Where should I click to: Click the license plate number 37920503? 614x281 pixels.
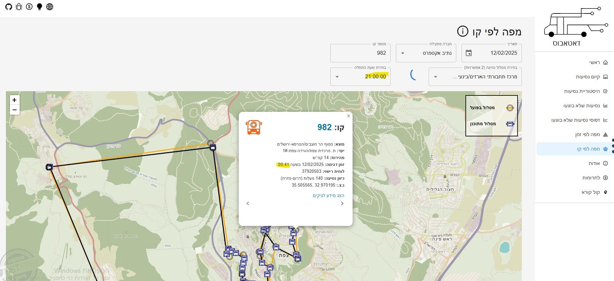pyautogui.click(x=312, y=171)
